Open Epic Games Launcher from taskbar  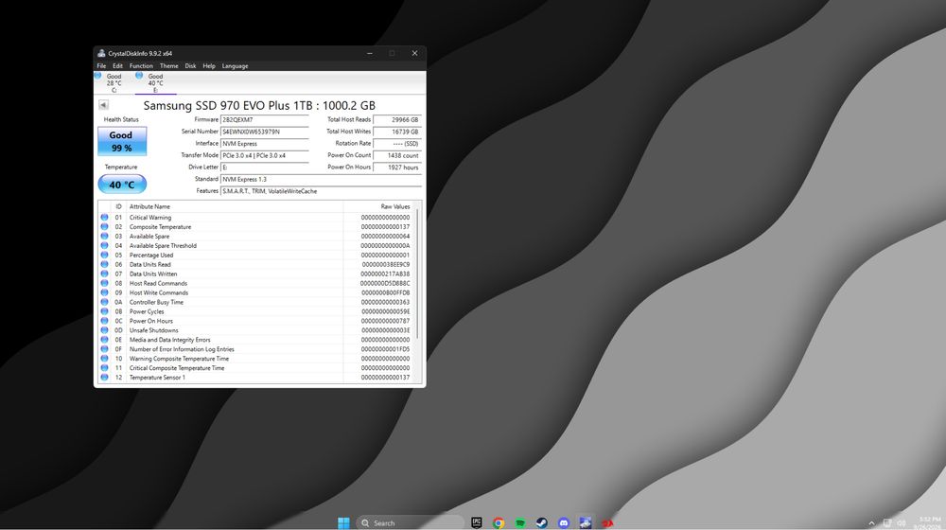[x=477, y=522]
